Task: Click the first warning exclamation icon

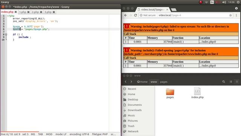Action: (x=127, y=26)
